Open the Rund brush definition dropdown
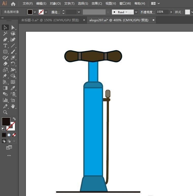The width and height of the screenshot is (193, 196). [136, 12]
